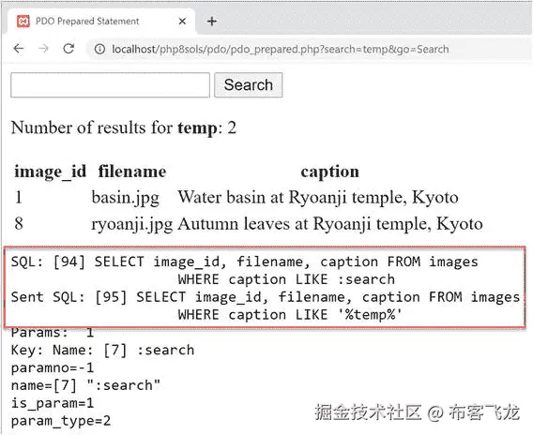Click the address bar URL
533x435 pixels.
coord(280,50)
